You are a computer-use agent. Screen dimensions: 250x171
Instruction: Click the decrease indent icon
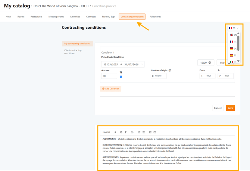coord(150,132)
